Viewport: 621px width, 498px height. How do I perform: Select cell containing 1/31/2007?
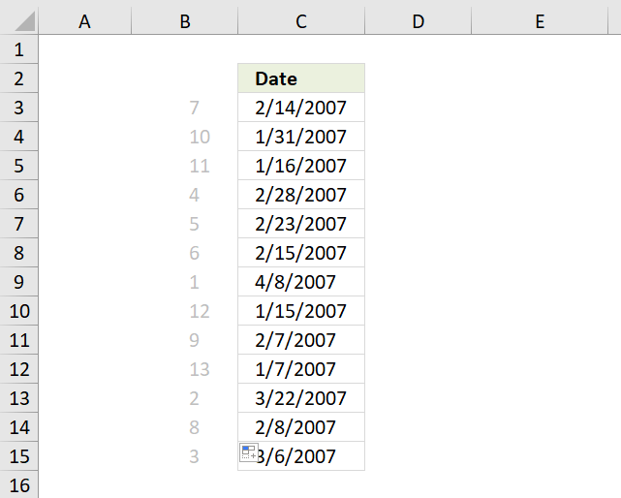pyautogui.click(x=301, y=137)
